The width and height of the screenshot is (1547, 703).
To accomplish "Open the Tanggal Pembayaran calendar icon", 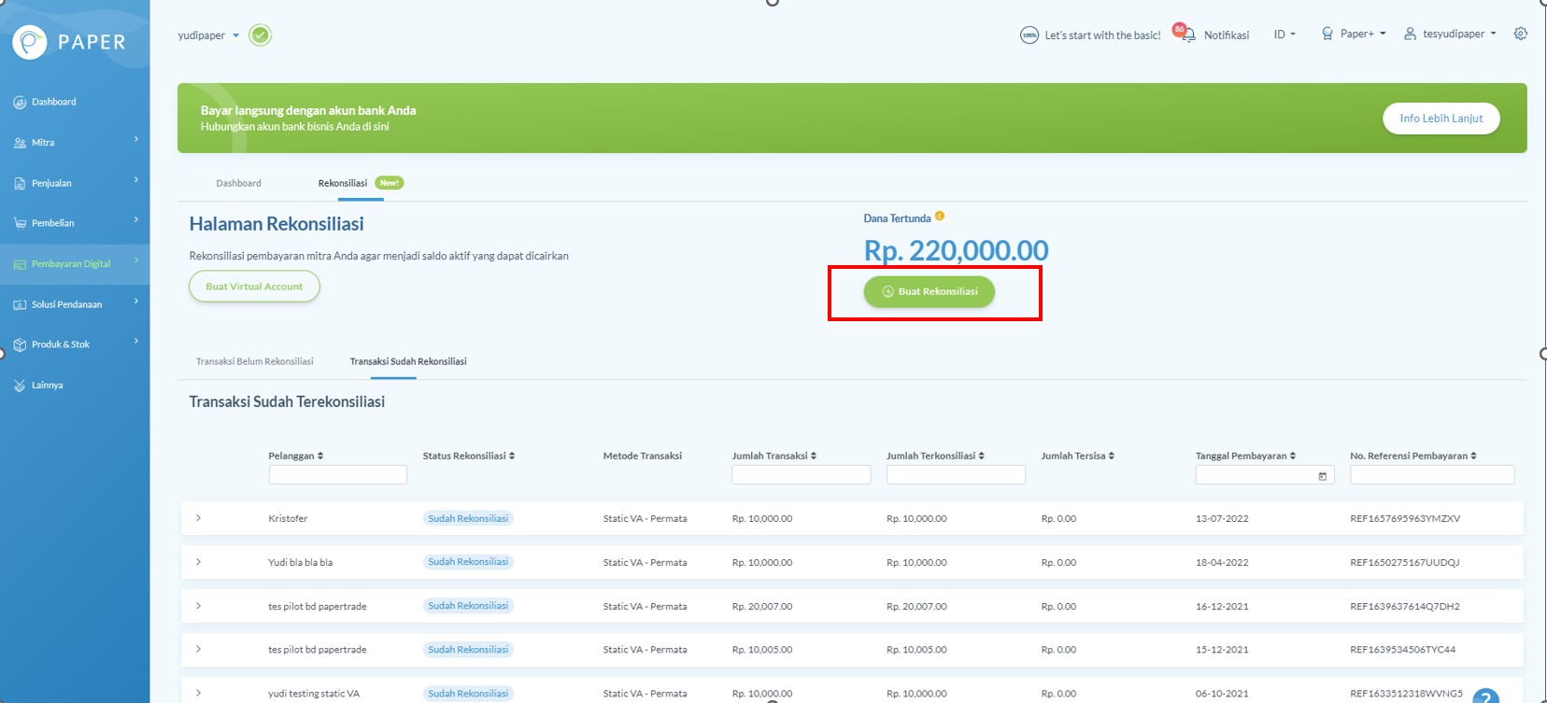I will pyautogui.click(x=1322, y=476).
